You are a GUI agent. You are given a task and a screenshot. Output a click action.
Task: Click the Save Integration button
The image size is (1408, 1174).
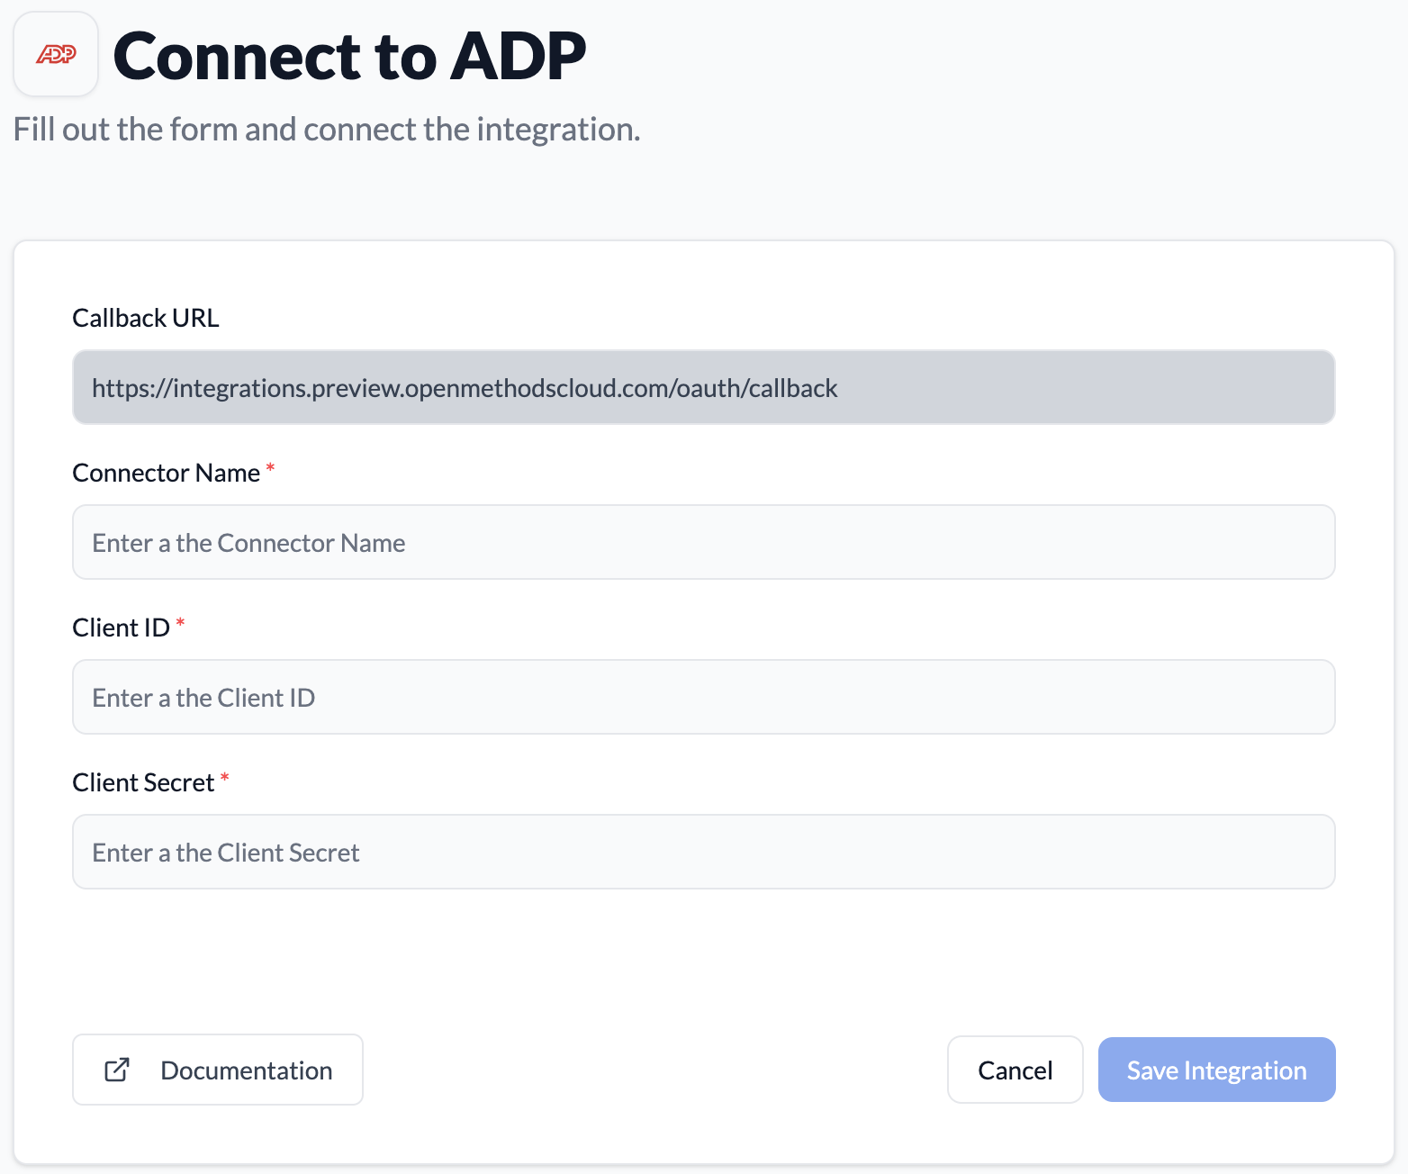[x=1215, y=1070]
